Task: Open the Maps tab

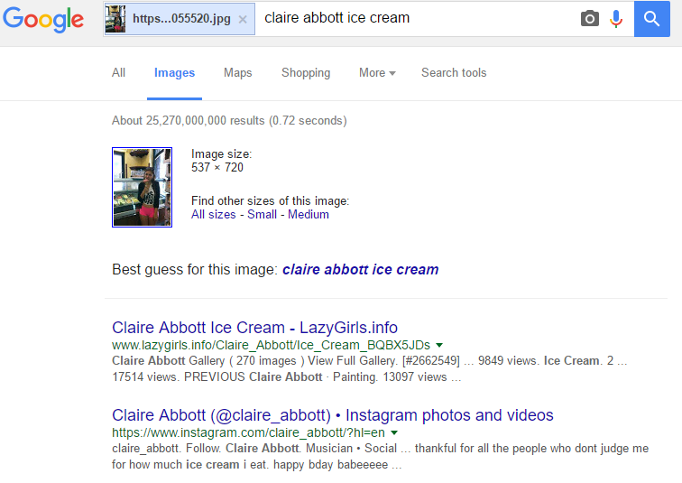Action: [x=237, y=72]
